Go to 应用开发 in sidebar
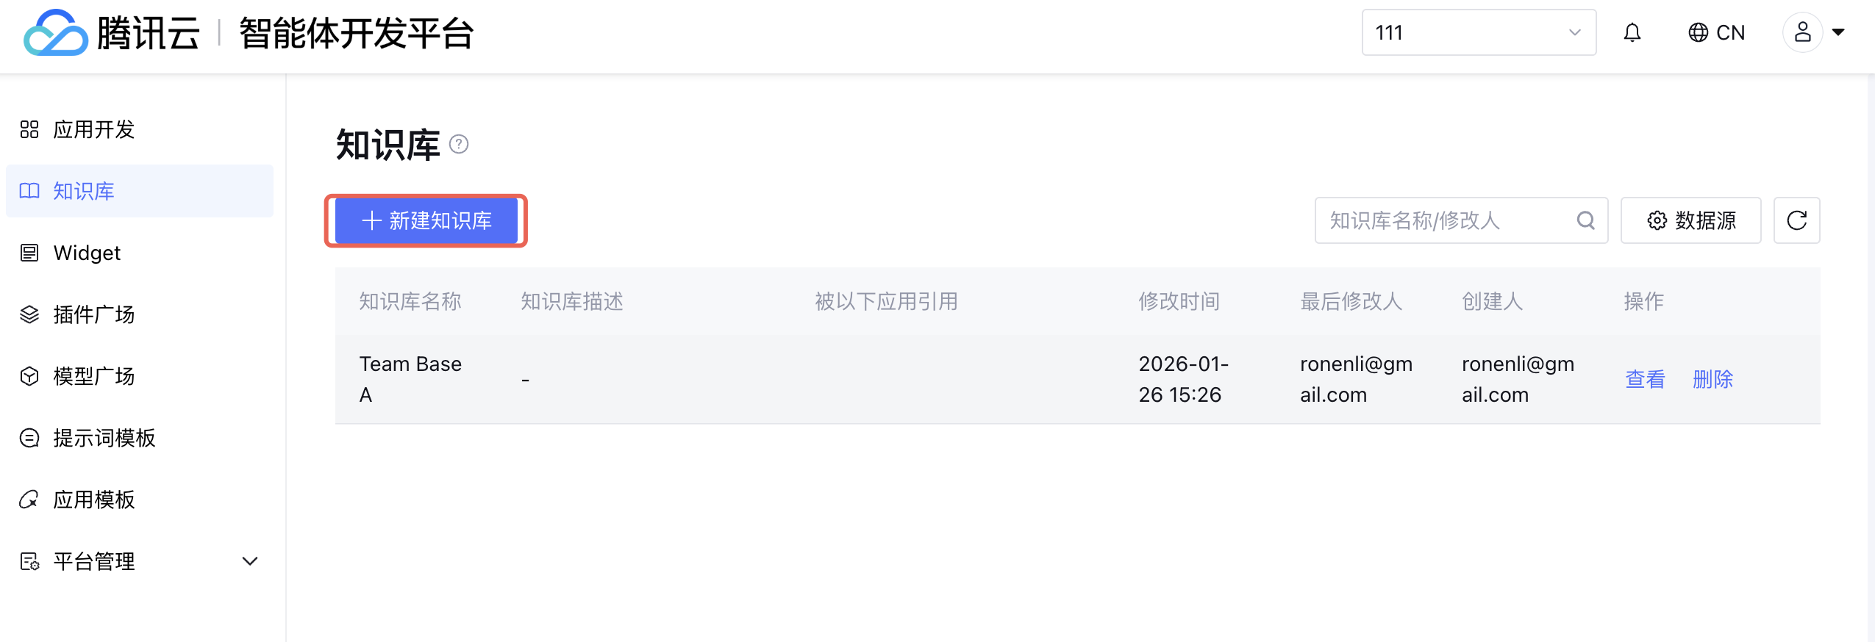1875x642 pixels. coord(94,130)
